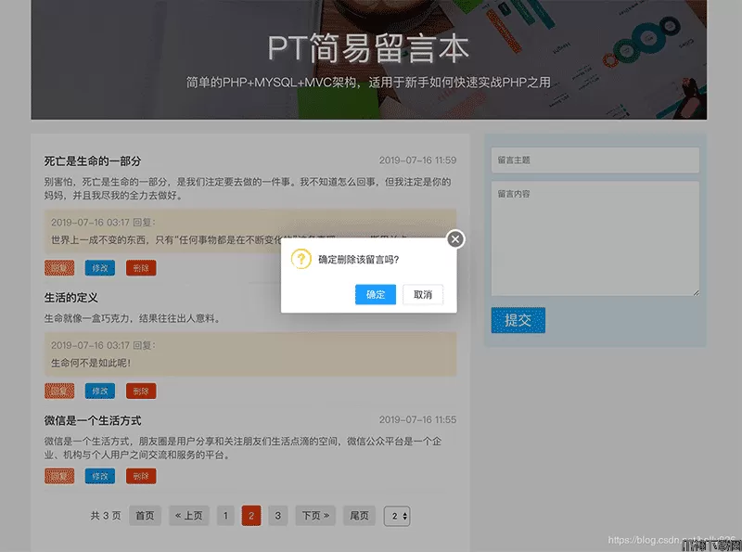The width and height of the screenshot is (742, 552).
Task: Click 删除 under 微信是一个生活方式 post
Action: click(x=141, y=476)
